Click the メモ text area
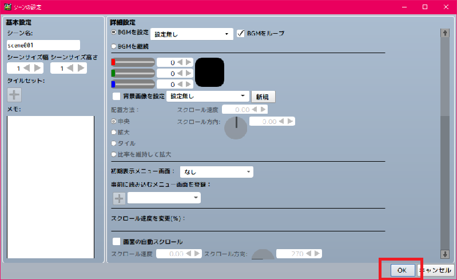457x280 pixels. click(x=51, y=187)
